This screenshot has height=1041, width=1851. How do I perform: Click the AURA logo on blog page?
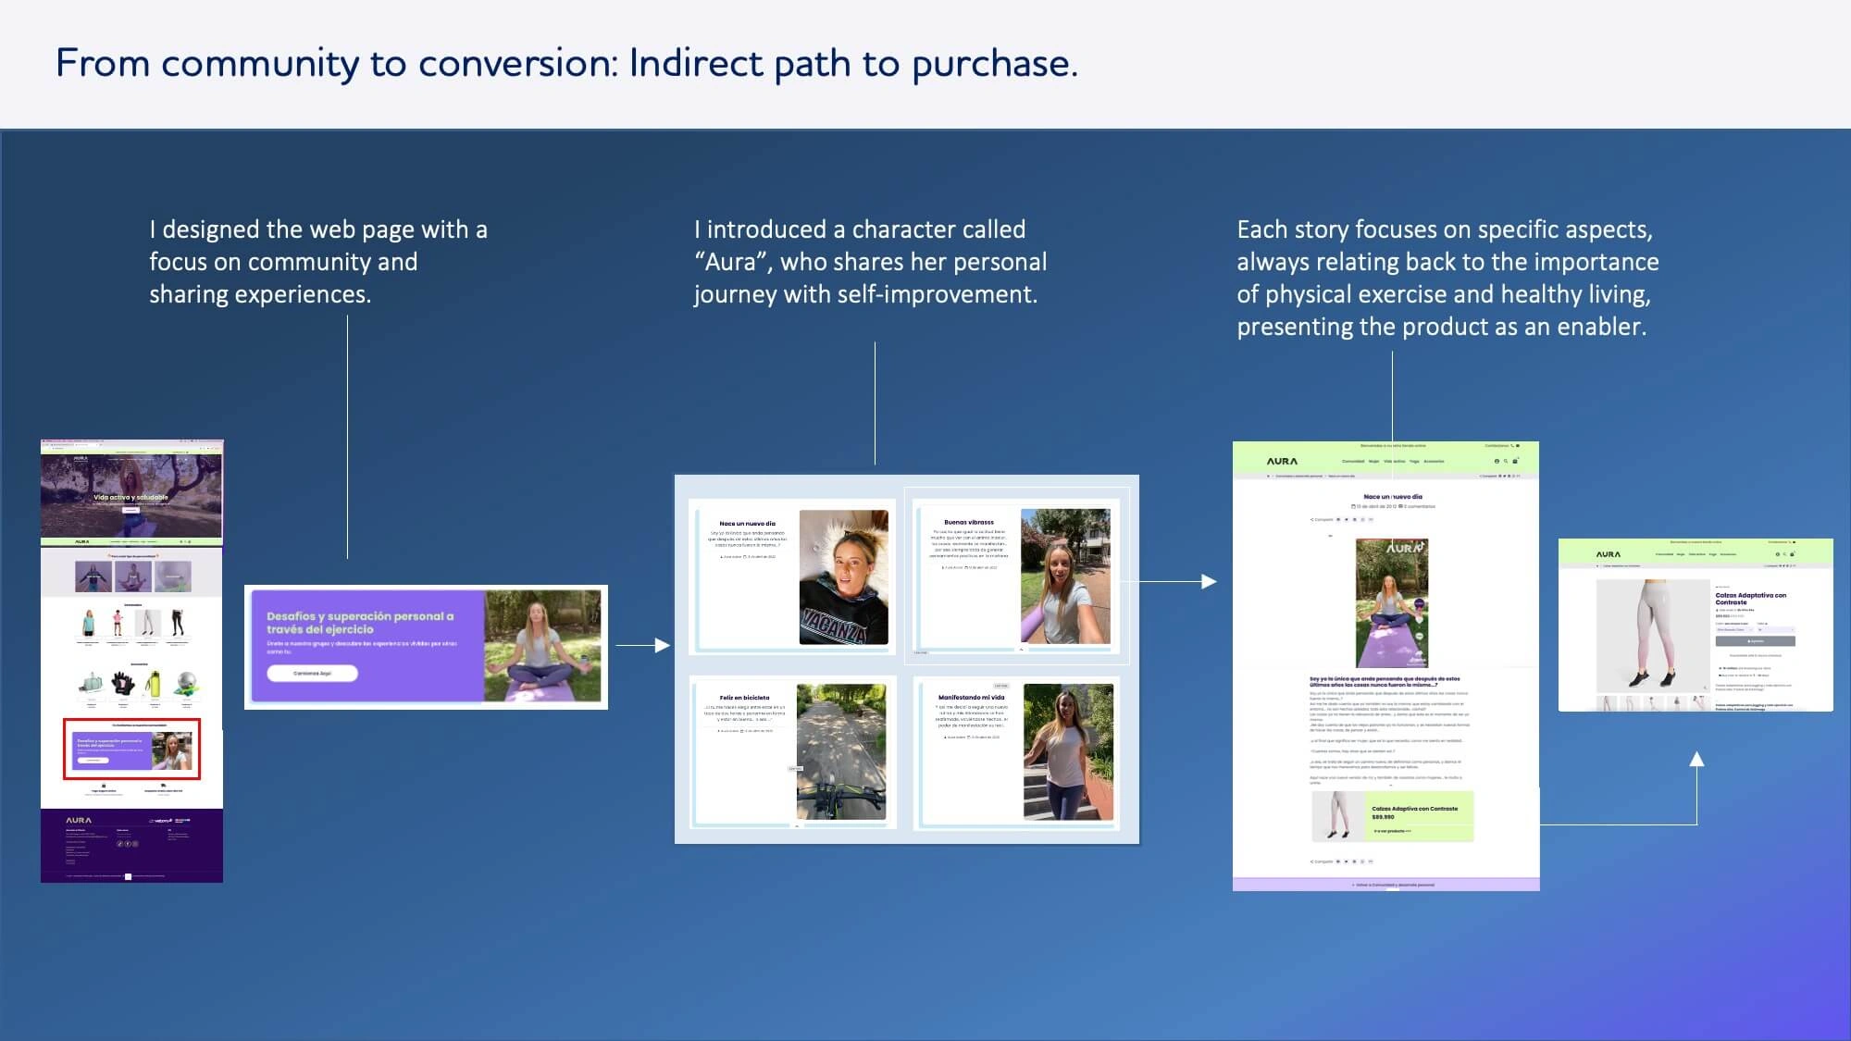coord(1282,461)
